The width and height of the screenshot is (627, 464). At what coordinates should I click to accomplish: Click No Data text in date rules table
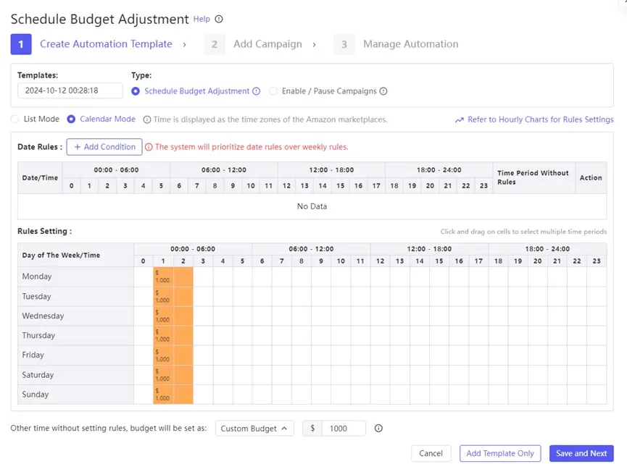tap(312, 206)
